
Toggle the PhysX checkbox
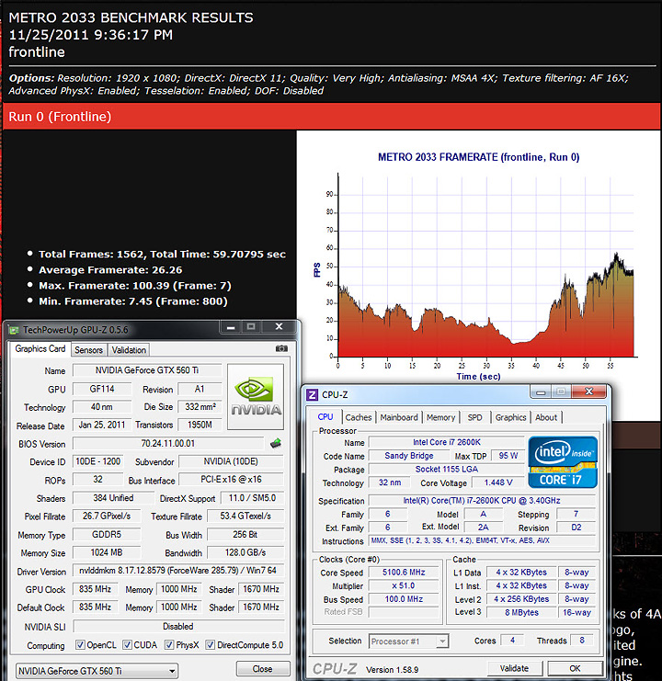click(169, 645)
